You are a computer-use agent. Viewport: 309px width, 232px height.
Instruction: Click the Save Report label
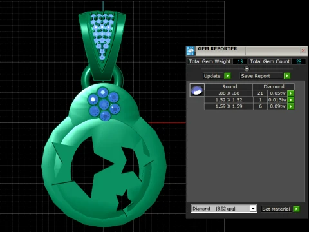coord(256,76)
